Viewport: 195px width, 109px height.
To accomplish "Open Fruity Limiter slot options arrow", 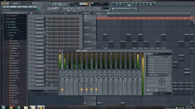I will pyautogui.click(x=169, y=75).
